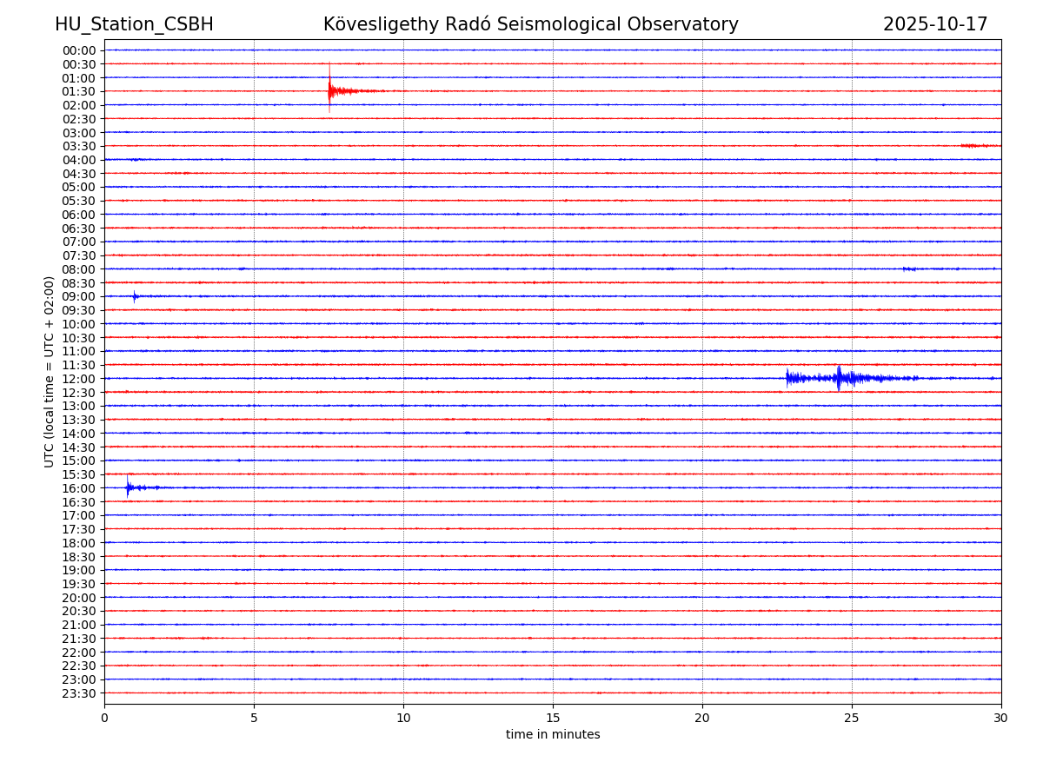1043x782 pixels.
Task: Click the 06:00 row label on the time axis
Action: (79, 215)
